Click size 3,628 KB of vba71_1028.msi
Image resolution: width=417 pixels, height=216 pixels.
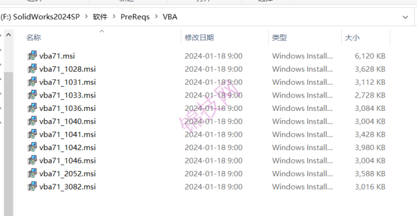click(370, 69)
